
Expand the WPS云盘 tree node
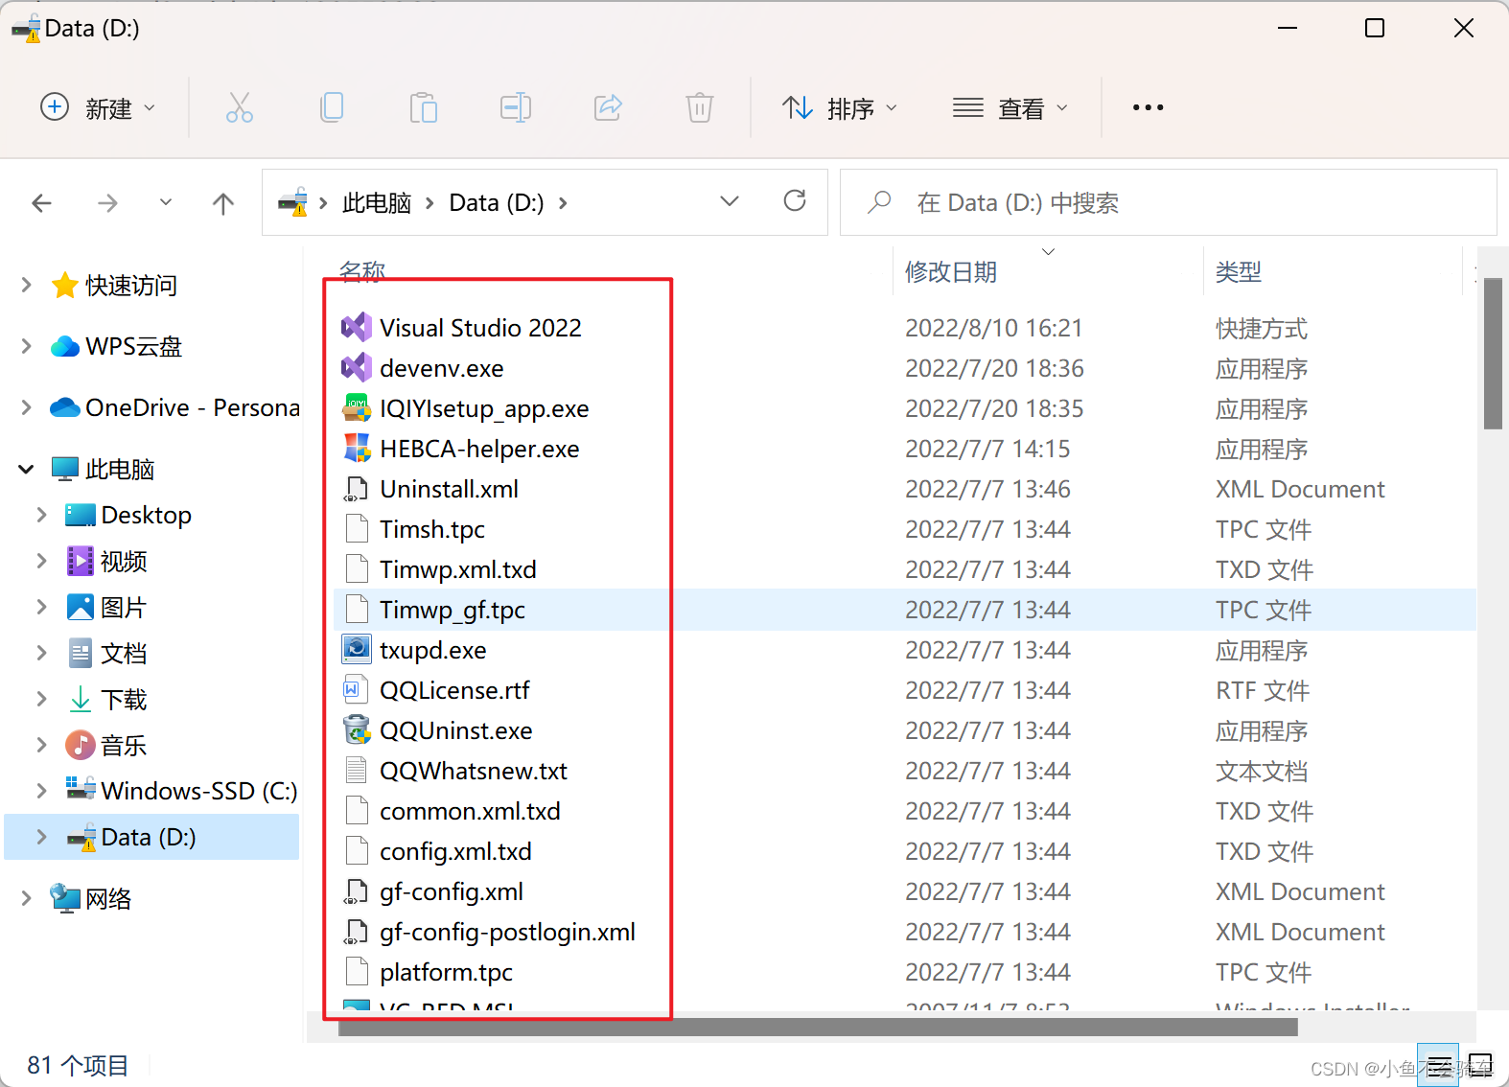pyautogui.click(x=26, y=346)
